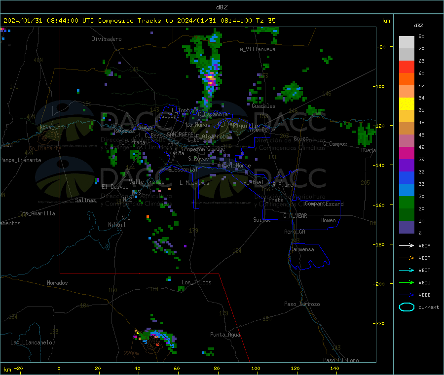
Task: Click the '100' km mark on bottom axis
Action: click(x=256, y=368)
